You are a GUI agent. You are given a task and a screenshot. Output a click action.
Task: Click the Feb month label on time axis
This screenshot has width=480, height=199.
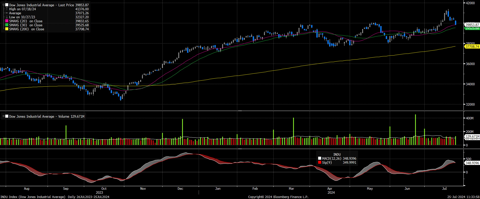(255, 189)
